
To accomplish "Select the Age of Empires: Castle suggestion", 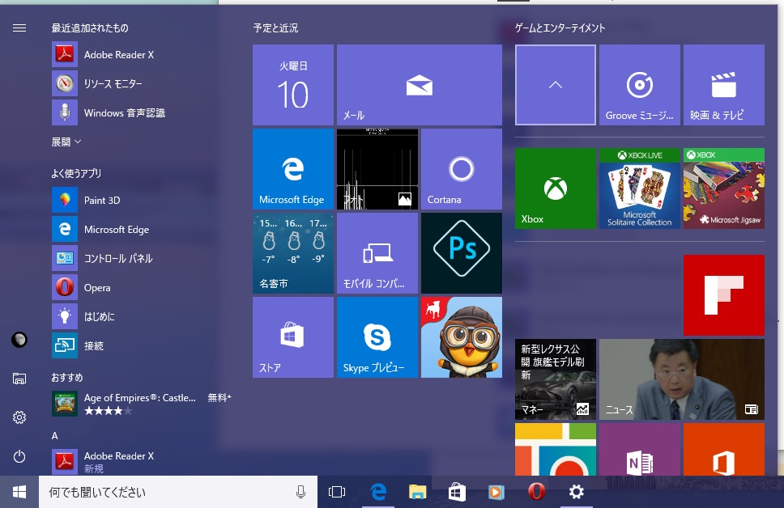I will tap(142, 404).
